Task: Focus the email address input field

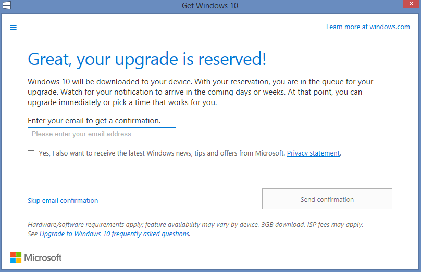Action: [x=102, y=134]
